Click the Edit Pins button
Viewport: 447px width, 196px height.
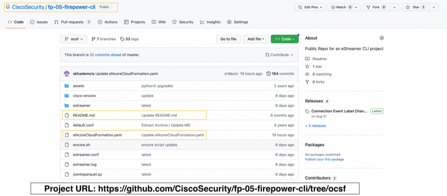pyautogui.click(x=309, y=7)
